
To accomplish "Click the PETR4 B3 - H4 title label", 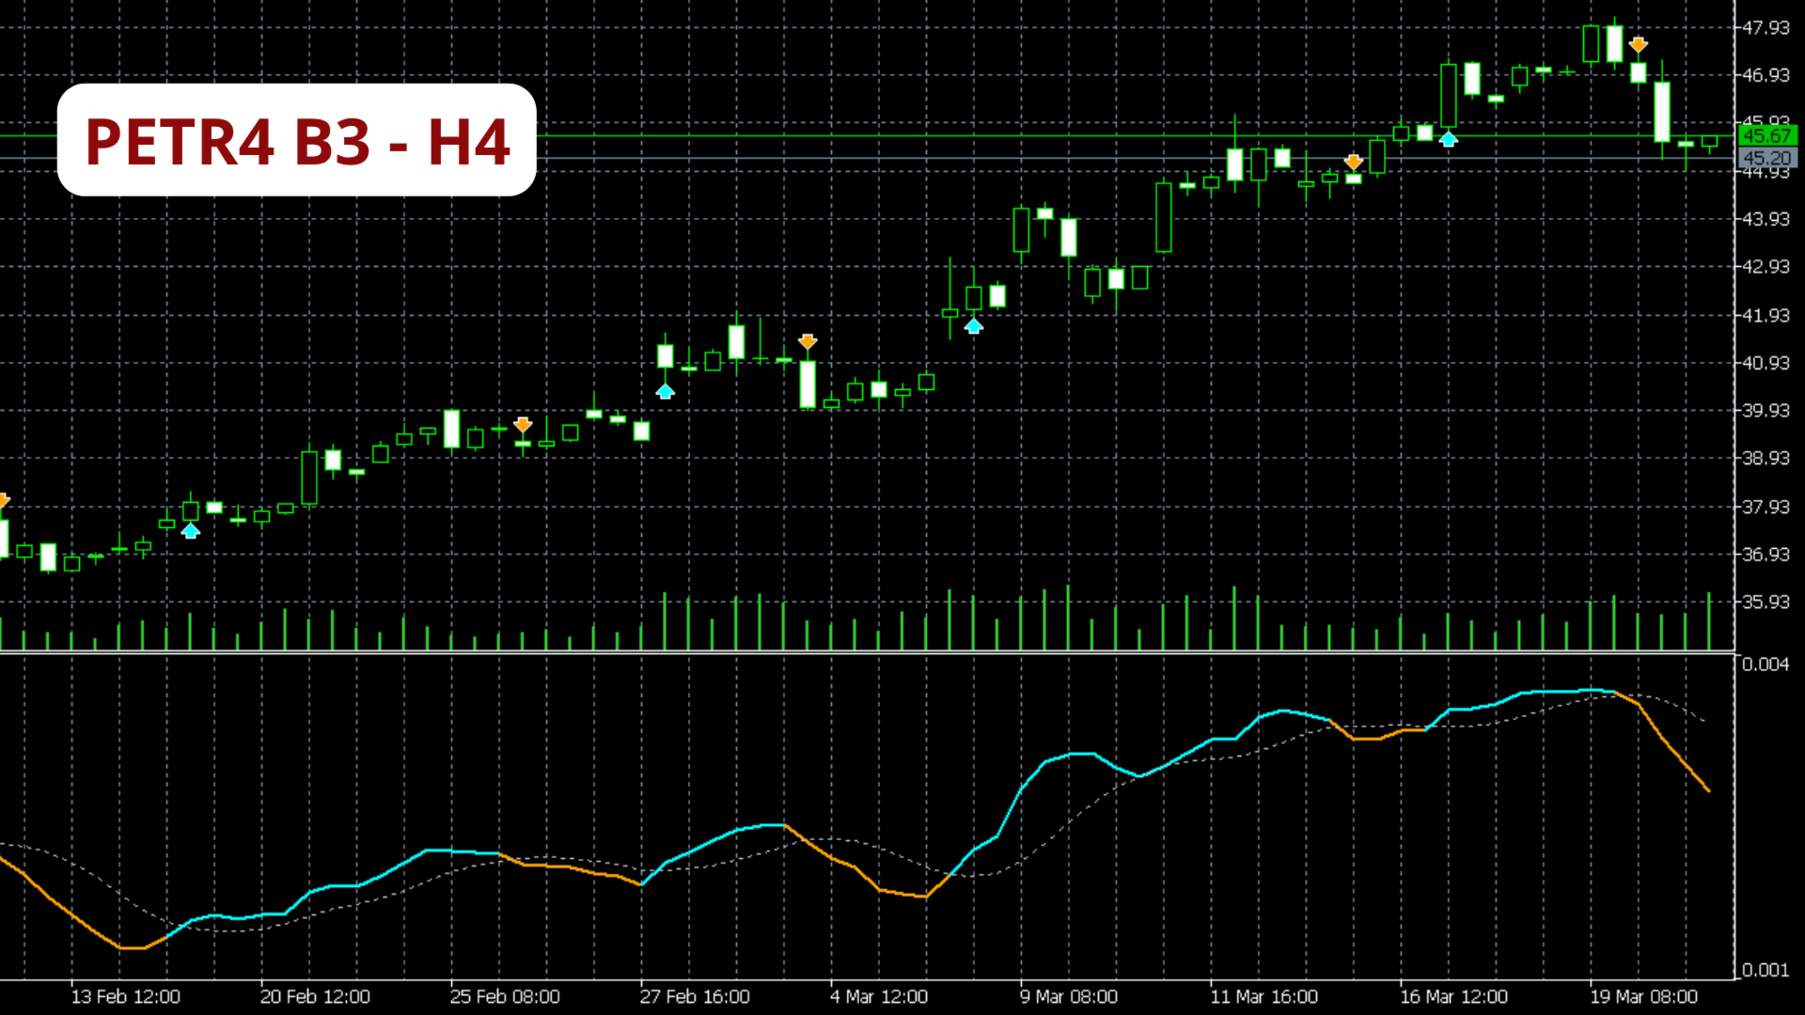I will point(297,141).
